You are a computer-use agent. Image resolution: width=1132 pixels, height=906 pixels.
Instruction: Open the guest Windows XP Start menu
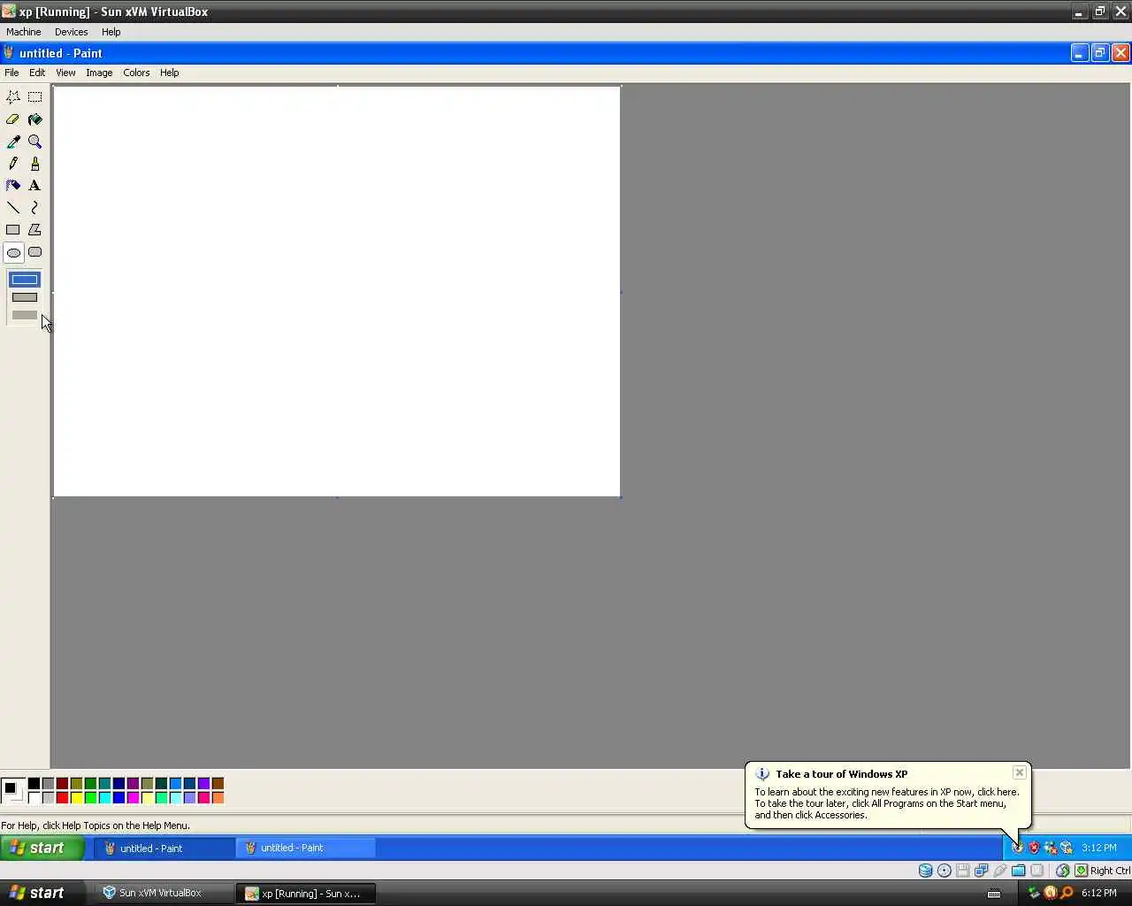pyautogui.click(x=42, y=848)
